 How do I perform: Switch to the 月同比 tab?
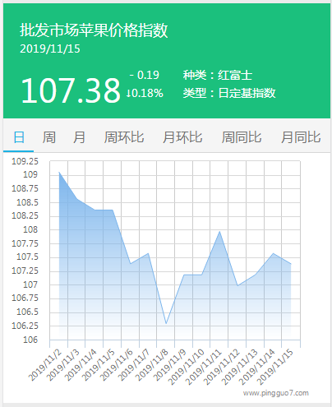pos(301,137)
